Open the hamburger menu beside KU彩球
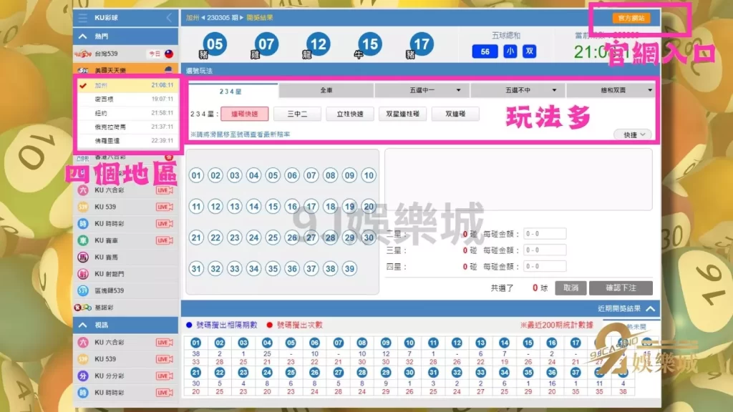The height and width of the screenshot is (412, 733). 83,18
